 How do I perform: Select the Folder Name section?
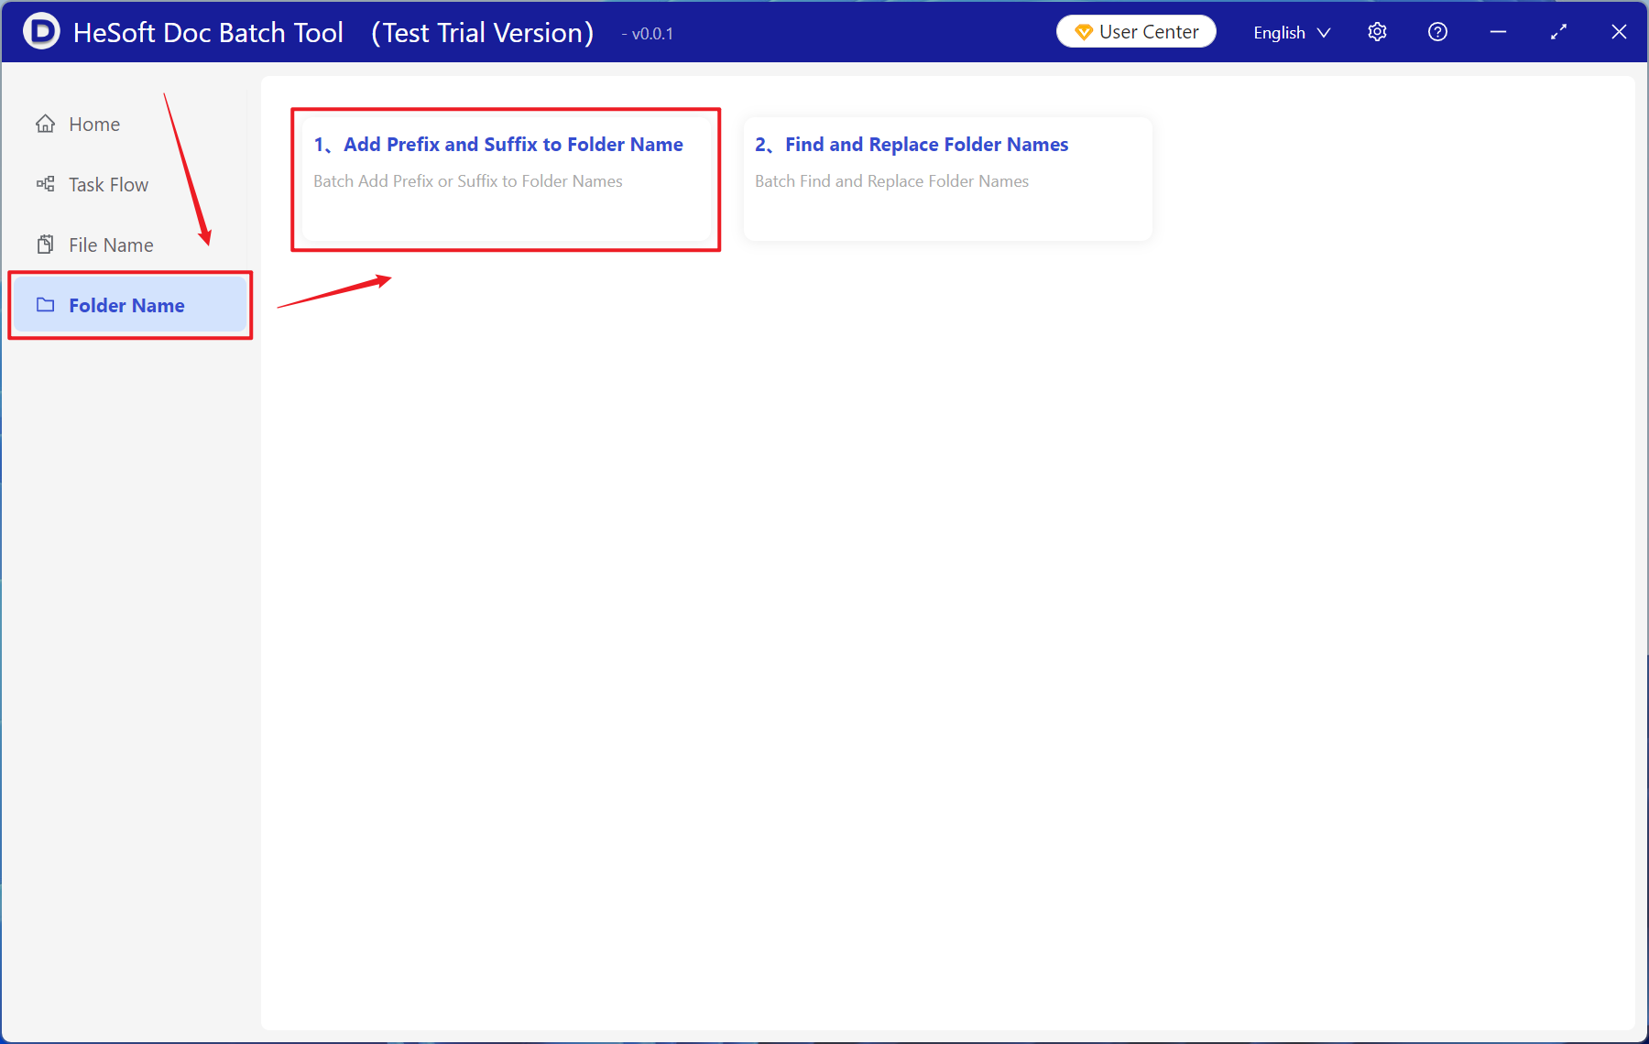point(129,305)
